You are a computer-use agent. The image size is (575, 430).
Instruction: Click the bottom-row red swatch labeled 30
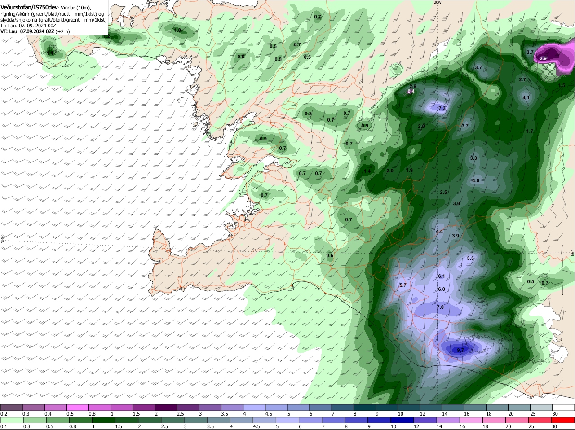(564, 420)
